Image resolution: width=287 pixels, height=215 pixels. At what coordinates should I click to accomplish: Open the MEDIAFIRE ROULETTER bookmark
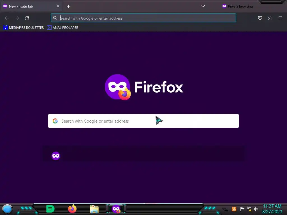(x=24, y=28)
